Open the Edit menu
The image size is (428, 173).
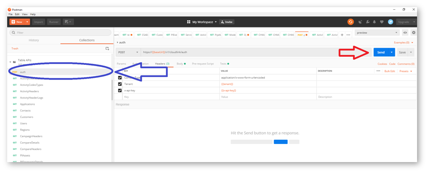coord(17,14)
